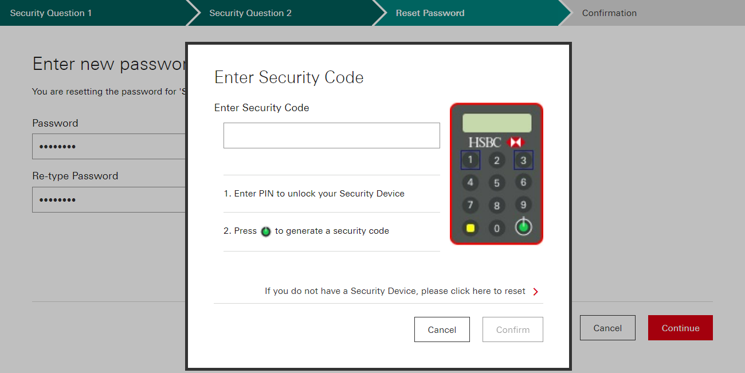745x373 pixels.
Task: Click the yellow button on security device image
Action: click(x=470, y=228)
